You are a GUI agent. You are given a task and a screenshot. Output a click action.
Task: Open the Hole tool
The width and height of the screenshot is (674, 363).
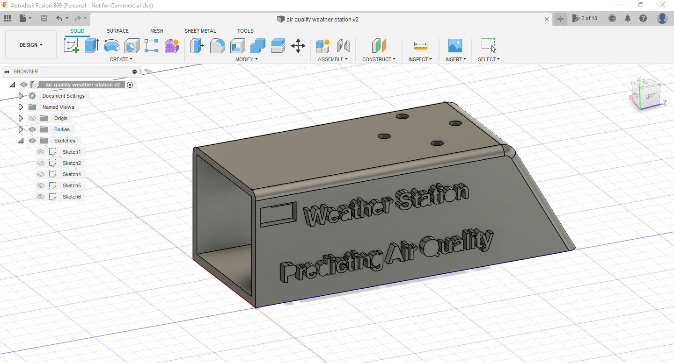(x=132, y=46)
